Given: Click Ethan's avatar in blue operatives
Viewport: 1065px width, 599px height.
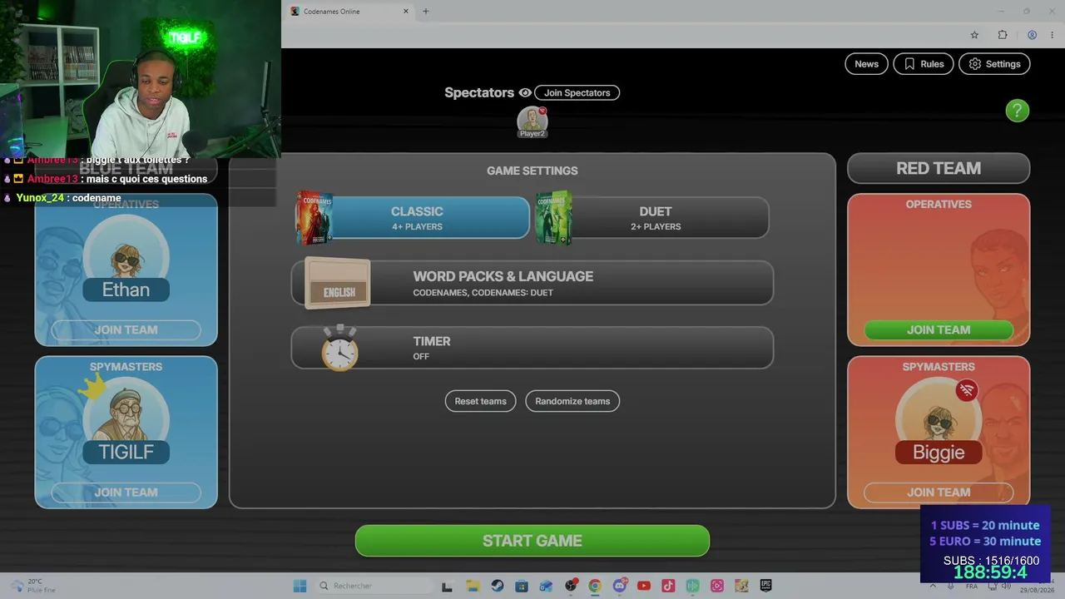Looking at the screenshot, I should coord(126,256).
